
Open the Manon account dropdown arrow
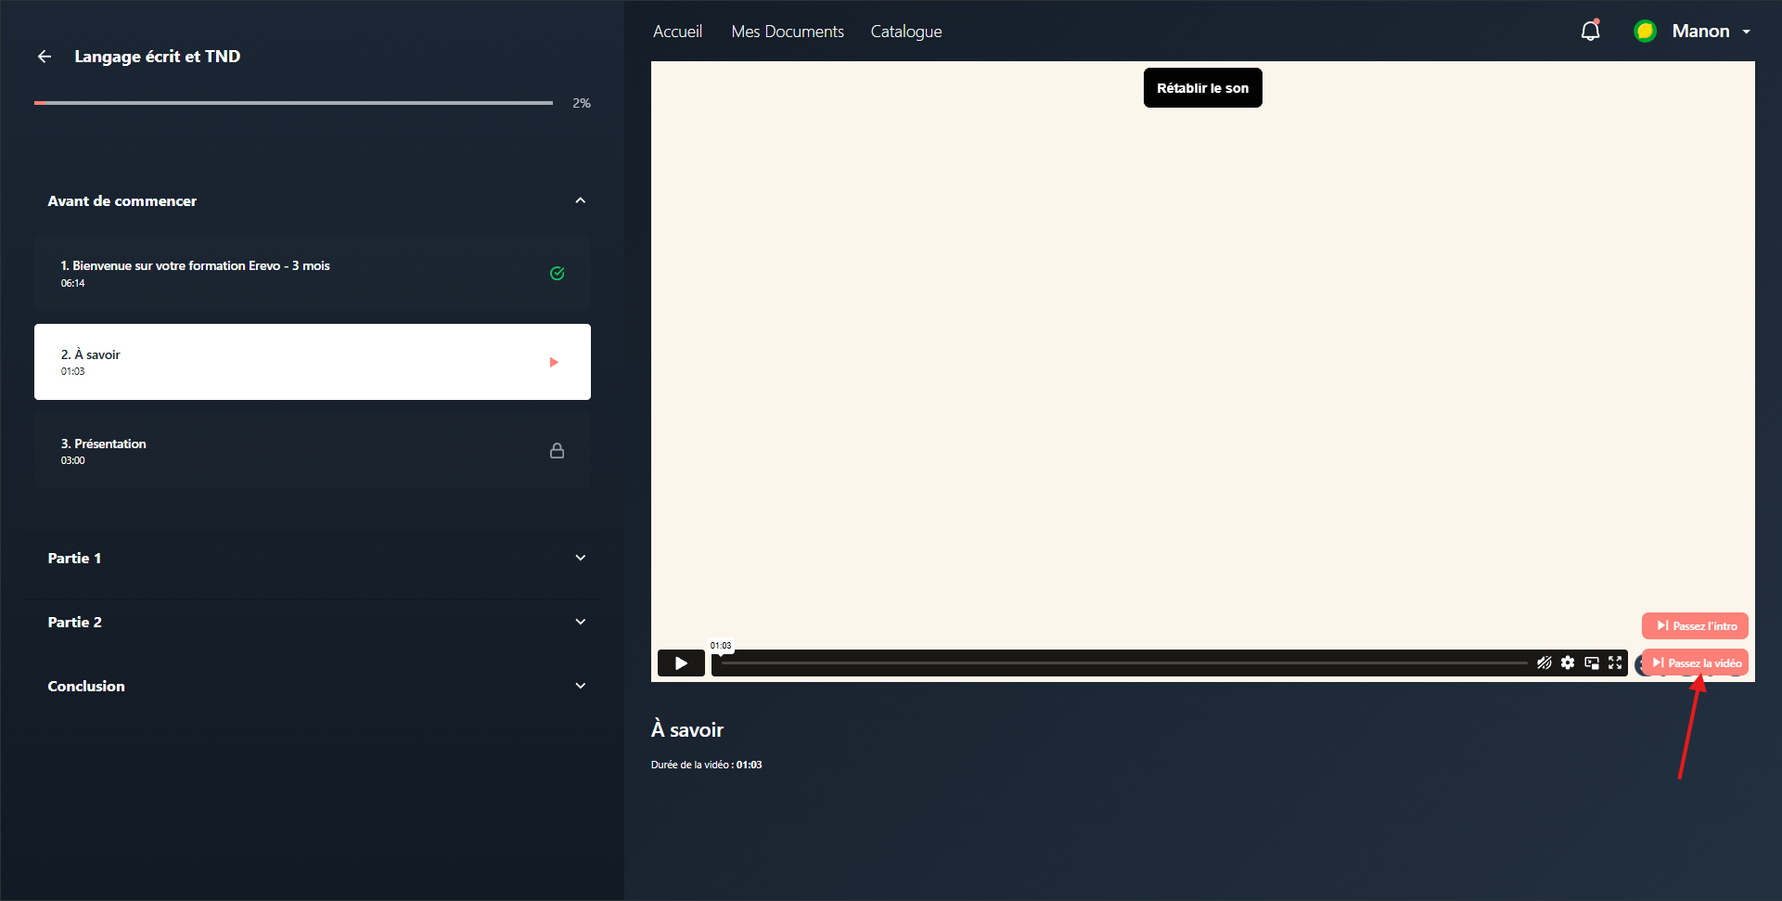pos(1747,32)
